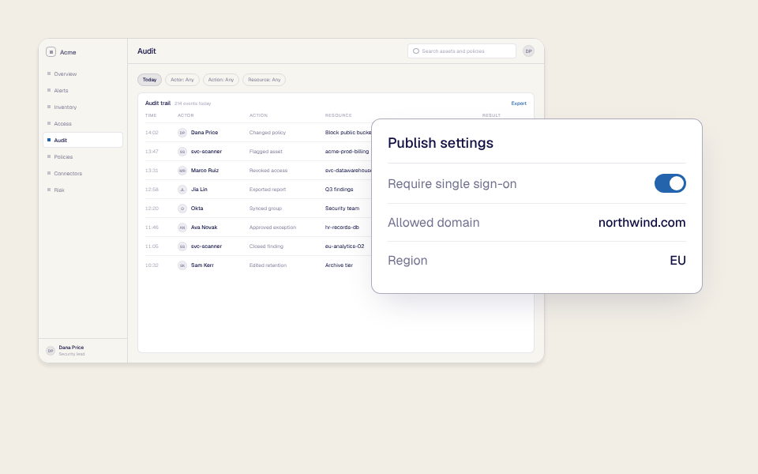Open Actor: Any filter
The height and width of the screenshot is (474, 758).
click(182, 80)
